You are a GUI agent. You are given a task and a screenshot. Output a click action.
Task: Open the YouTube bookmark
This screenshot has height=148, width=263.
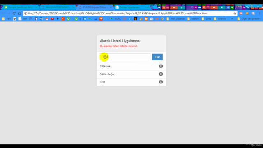click(52, 19)
